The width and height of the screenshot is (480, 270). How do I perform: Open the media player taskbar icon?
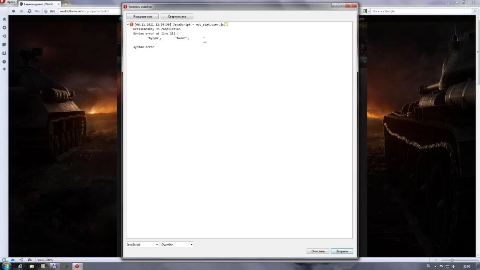pos(43,266)
